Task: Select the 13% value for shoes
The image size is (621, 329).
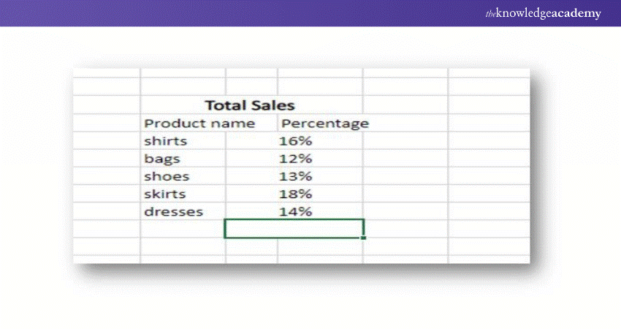Action: [296, 176]
